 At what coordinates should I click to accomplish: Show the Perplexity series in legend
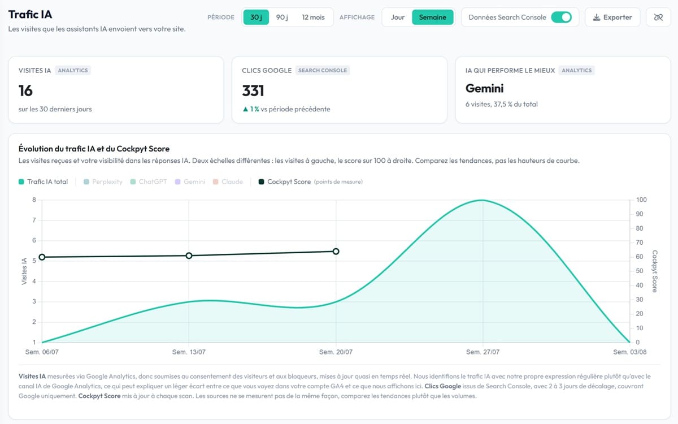pos(103,181)
